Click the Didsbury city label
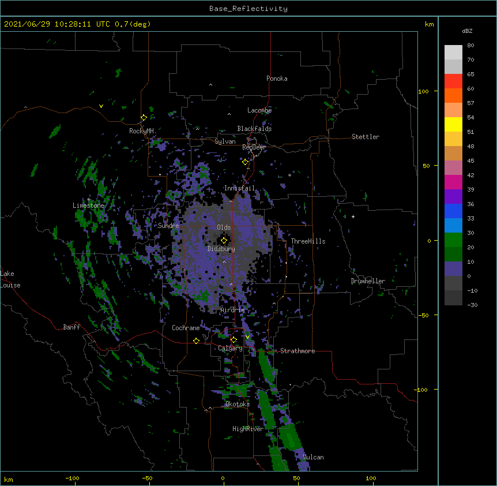Image resolution: width=497 pixels, height=486 pixels. (221, 249)
